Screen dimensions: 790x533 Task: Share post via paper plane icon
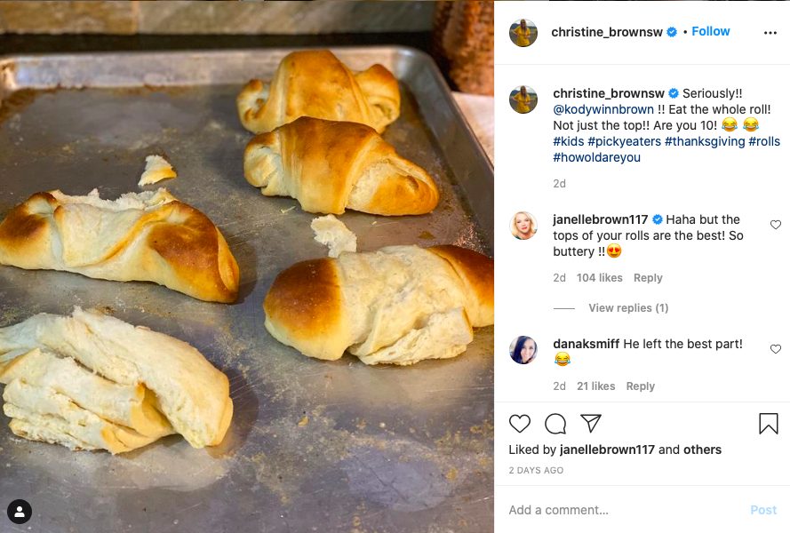591,424
